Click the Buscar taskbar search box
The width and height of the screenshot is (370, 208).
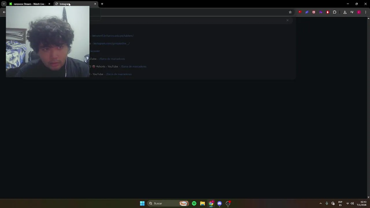(x=168, y=203)
